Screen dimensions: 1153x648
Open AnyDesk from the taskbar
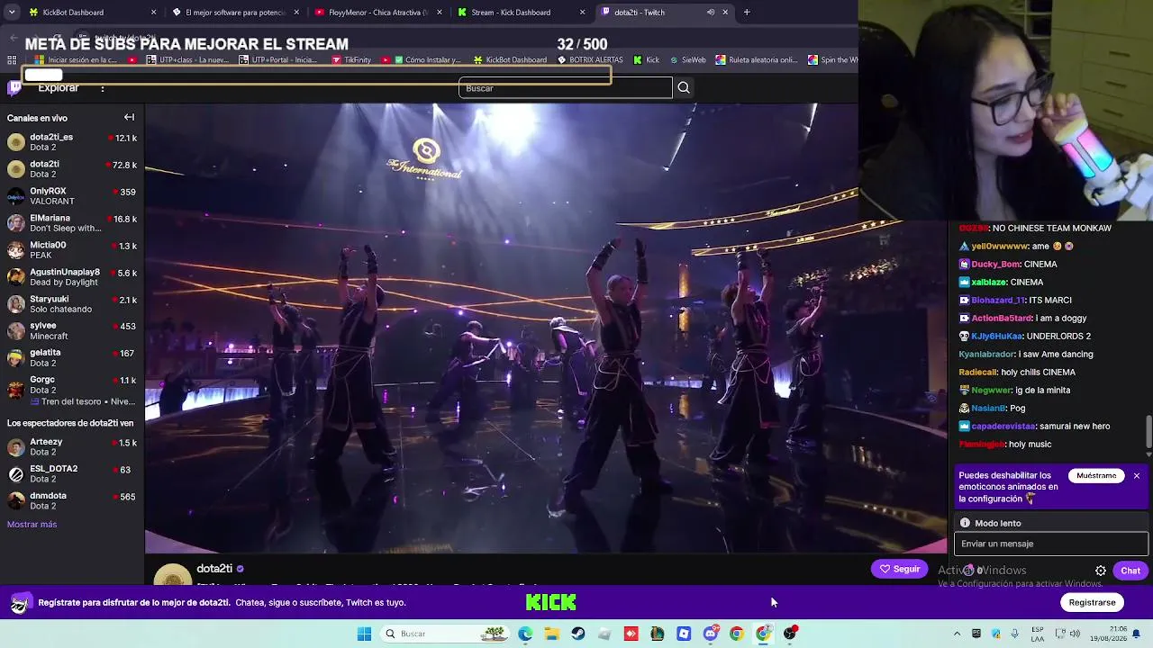631,634
